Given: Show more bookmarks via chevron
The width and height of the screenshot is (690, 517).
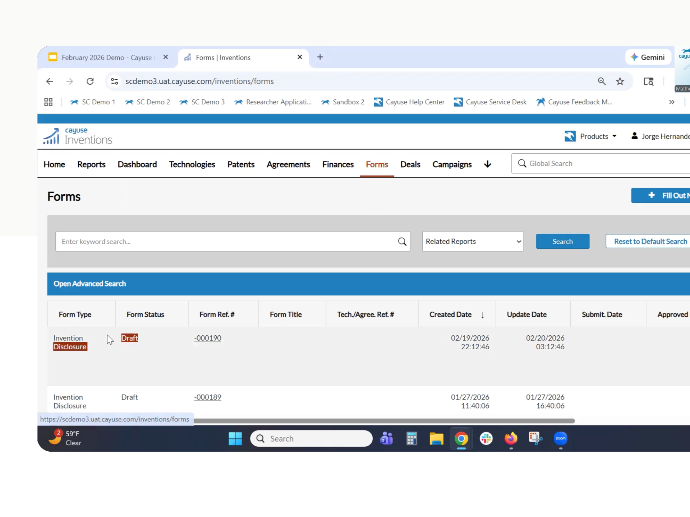Looking at the screenshot, I should (672, 102).
